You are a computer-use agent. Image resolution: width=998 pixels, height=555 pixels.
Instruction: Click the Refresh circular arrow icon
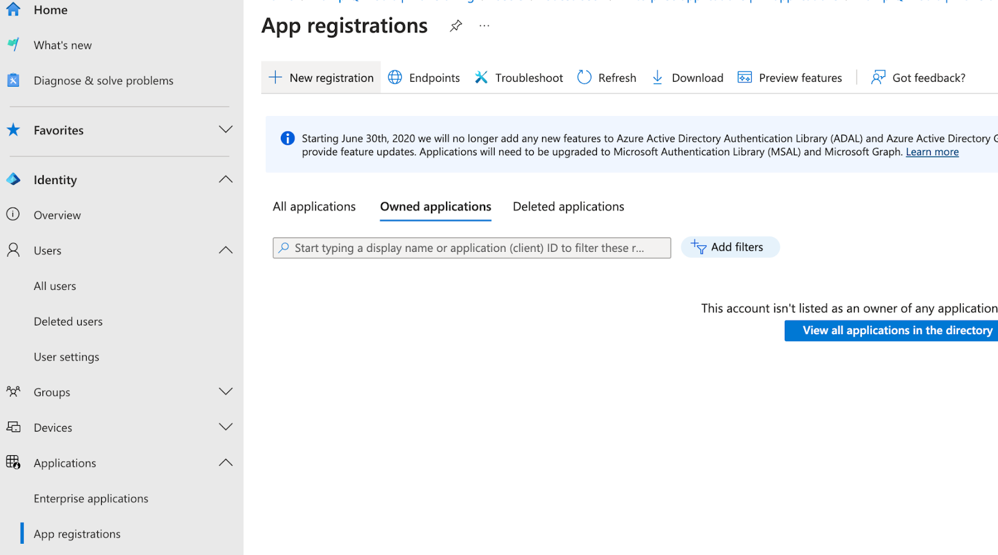pos(584,77)
